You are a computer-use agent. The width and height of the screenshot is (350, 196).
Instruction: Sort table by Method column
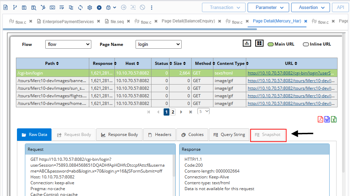coord(214,63)
